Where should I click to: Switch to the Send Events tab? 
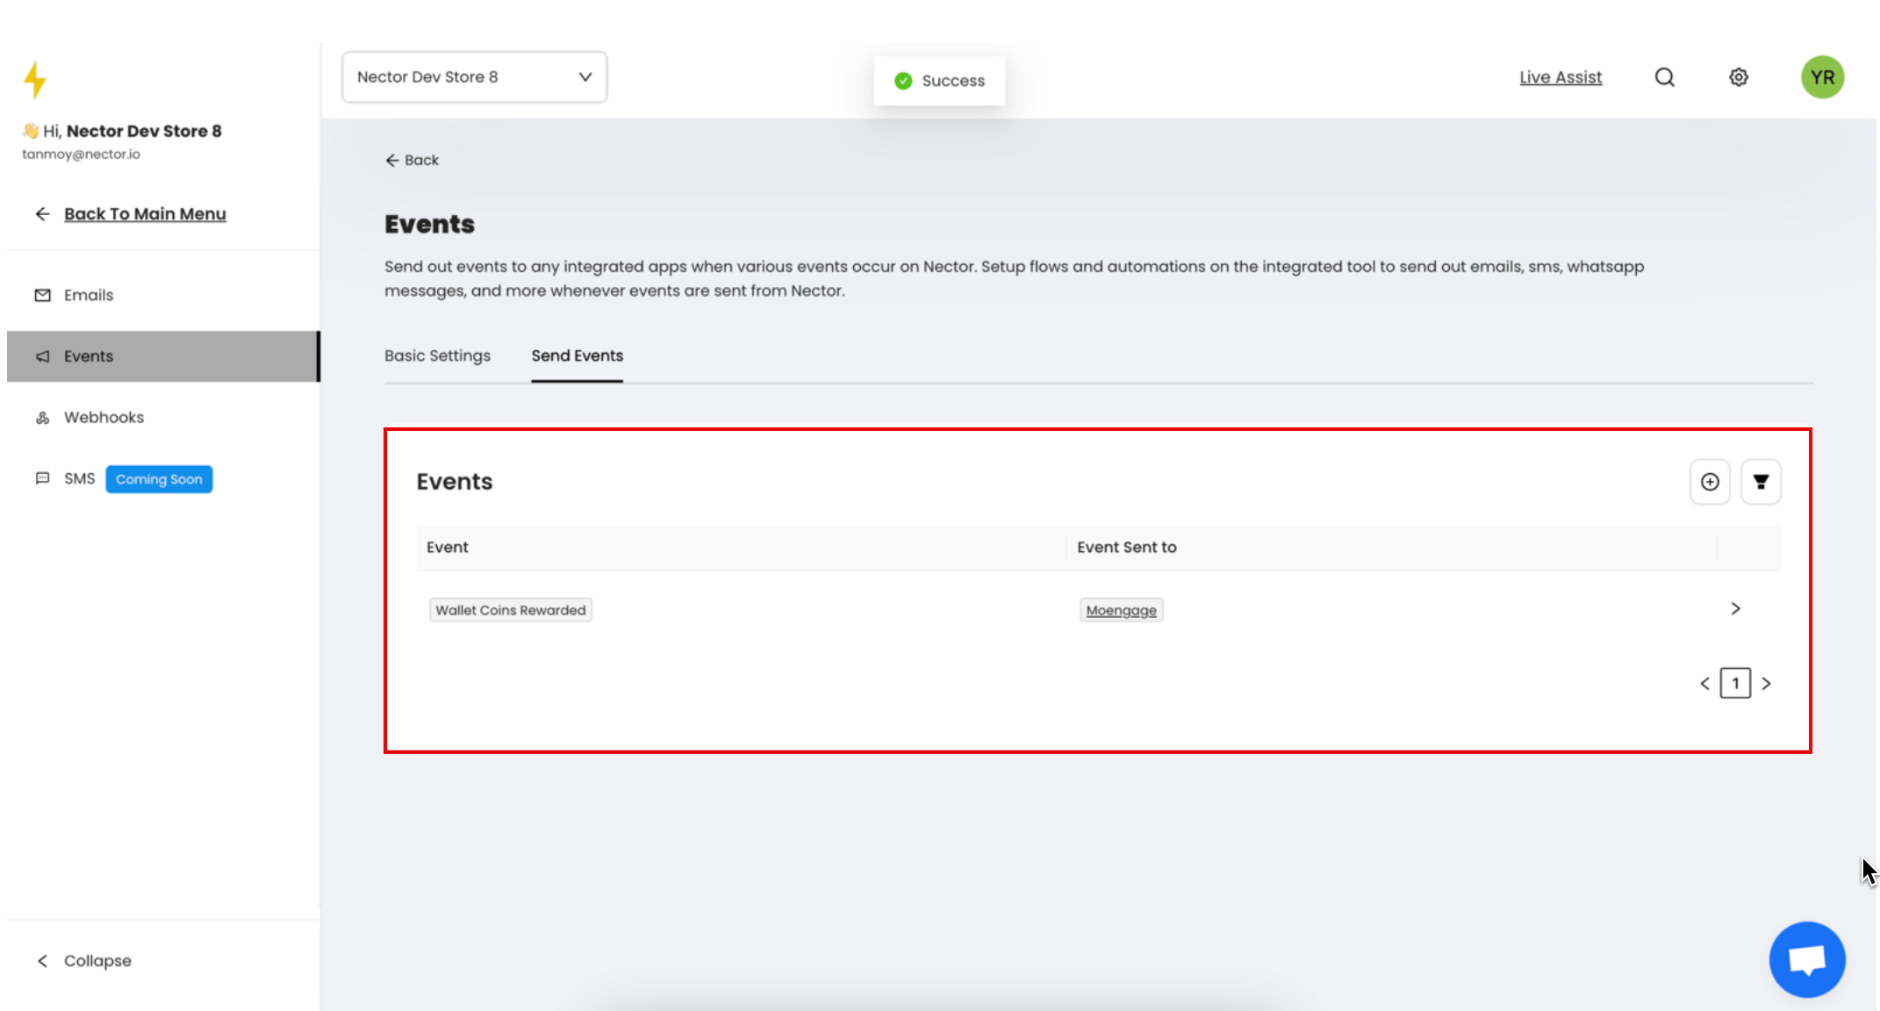click(577, 355)
